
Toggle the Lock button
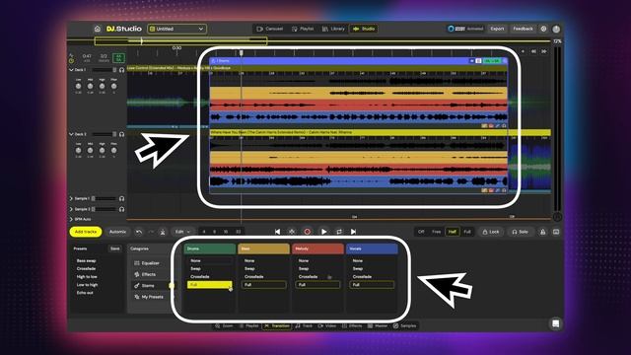click(x=491, y=232)
